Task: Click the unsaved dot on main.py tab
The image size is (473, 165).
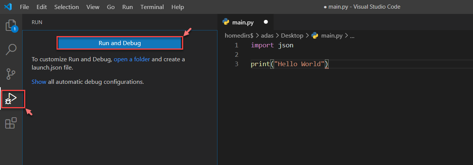Action: coord(266,22)
